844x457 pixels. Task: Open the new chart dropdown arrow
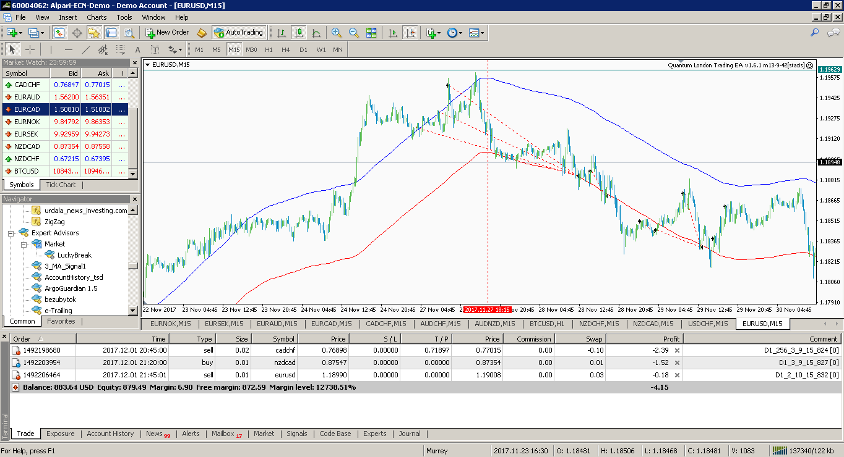[20, 33]
